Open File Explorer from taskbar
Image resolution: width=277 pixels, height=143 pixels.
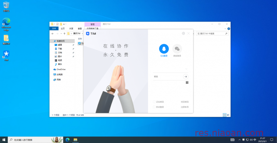tap(75, 140)
